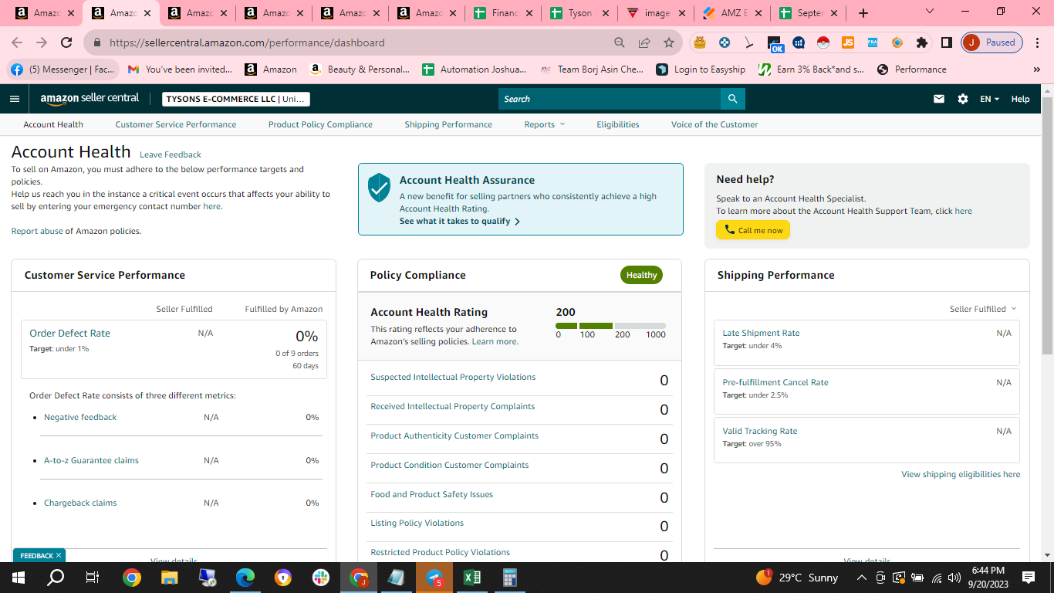Open the Product Policy Compliance tab

[320, 124]
